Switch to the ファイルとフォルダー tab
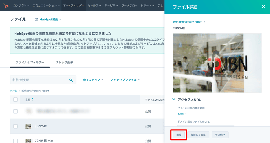Viewport: 270px width, 143px height. [30, 62]
